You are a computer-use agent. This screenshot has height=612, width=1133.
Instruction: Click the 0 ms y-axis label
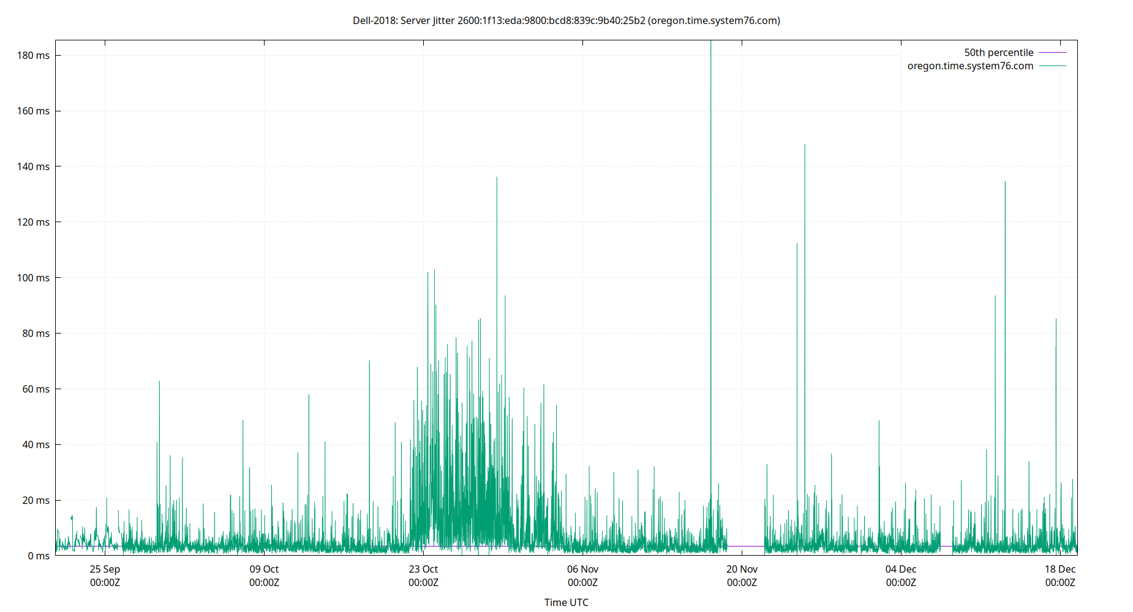coord(39,556)
